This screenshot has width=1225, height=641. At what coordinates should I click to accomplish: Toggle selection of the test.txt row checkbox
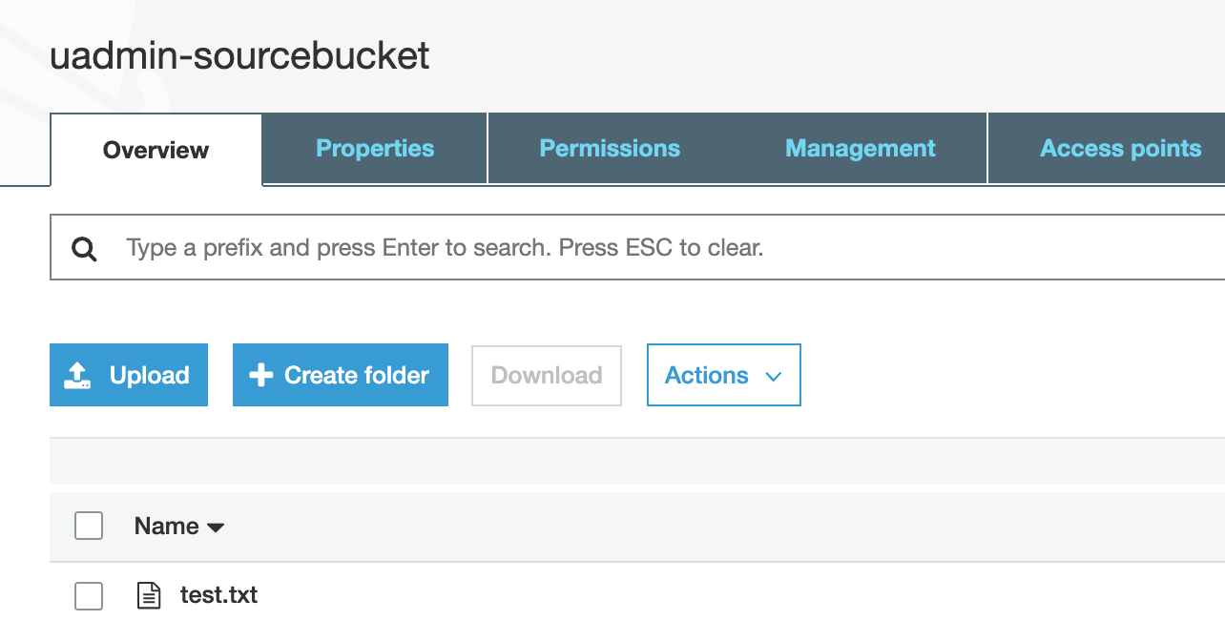tap(89, 595)
